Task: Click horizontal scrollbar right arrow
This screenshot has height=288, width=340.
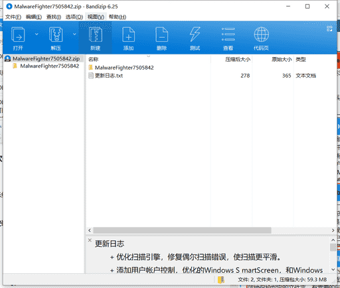Action: (x=333, y=230)
